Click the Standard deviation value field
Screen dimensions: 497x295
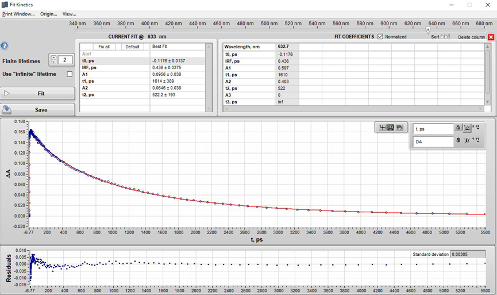468,254
